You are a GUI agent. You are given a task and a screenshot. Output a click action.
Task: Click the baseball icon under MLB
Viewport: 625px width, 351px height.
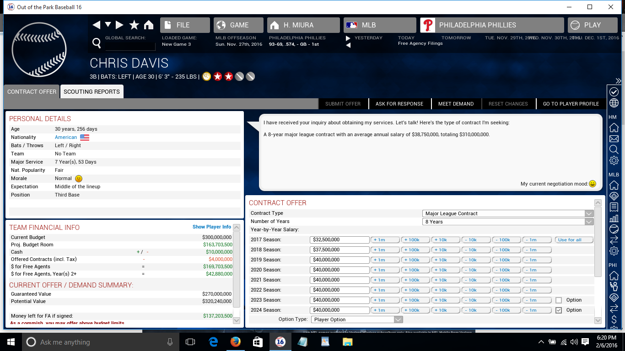[614, 229]
